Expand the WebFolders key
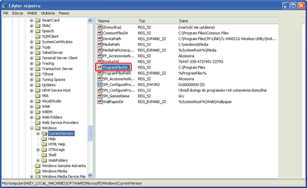 pyautogui.click(x=38, y=160)
